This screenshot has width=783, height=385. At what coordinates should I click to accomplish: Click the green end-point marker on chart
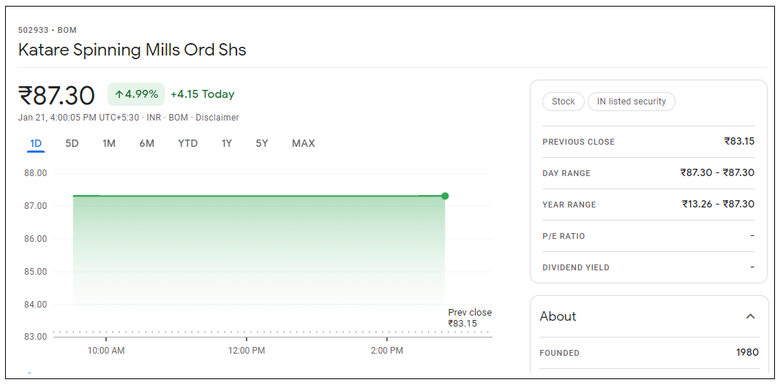pyautogui.click(x=445, y=196)
